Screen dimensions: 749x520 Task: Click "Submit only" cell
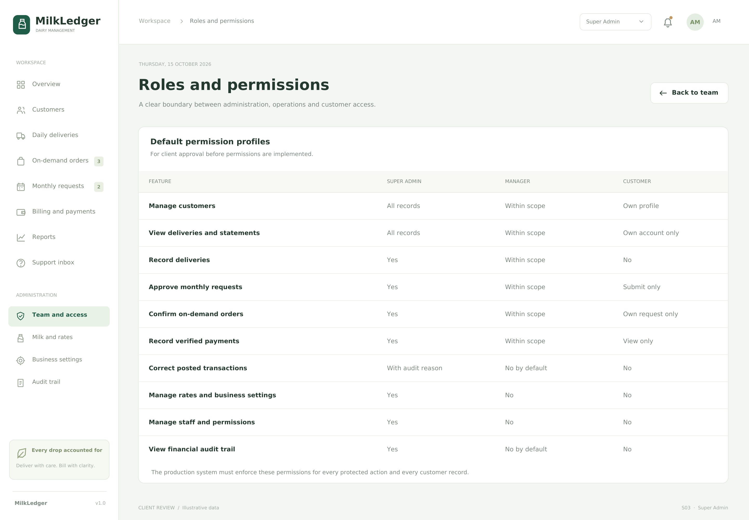point(641,287)
